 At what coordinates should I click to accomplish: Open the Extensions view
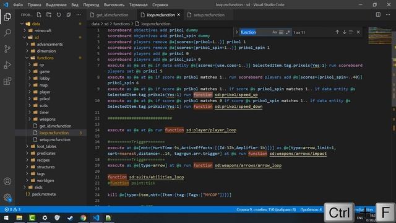pyautogui.click(x=7, y=81)
